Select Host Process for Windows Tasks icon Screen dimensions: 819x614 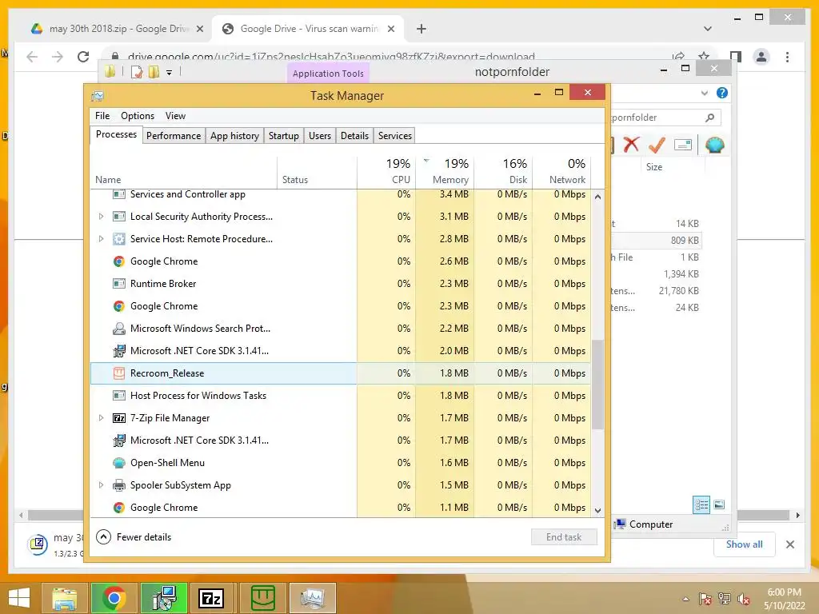(119, 396)
